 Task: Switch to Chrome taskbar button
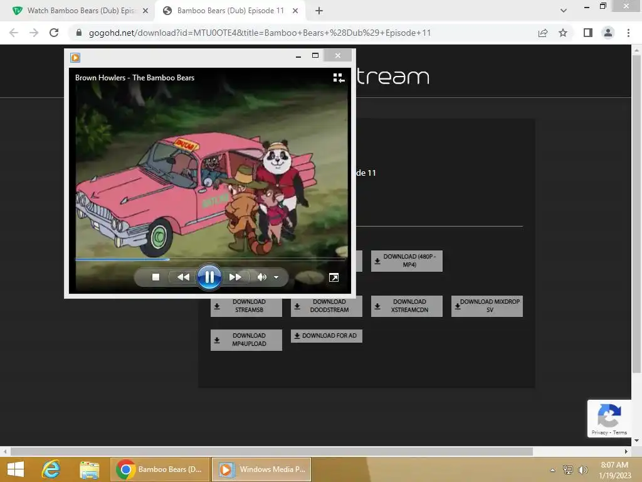160,469
